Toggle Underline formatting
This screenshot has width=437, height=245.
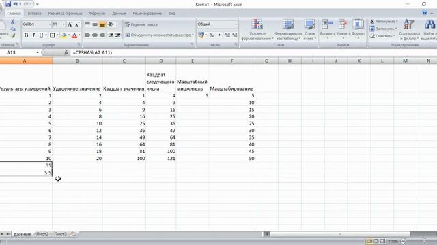tap(41, 35)
